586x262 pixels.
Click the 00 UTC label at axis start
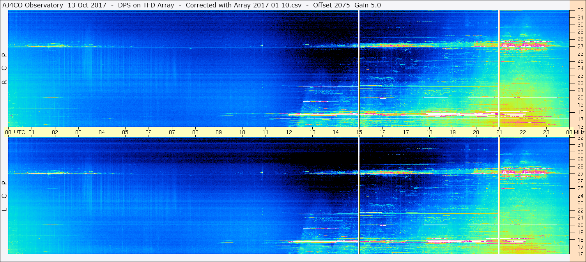15,132
